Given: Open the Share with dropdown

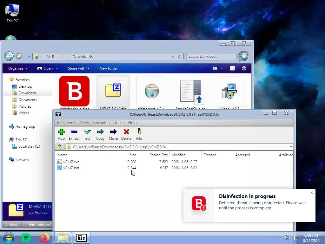Looking at the screenshot, I should 79,68.
